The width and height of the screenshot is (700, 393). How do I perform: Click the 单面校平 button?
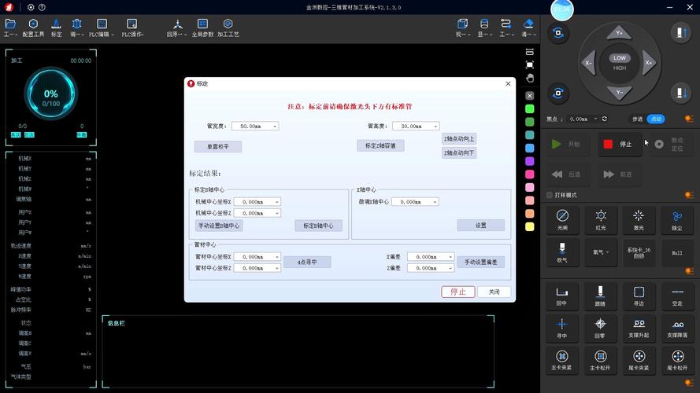tap(218, 147)
